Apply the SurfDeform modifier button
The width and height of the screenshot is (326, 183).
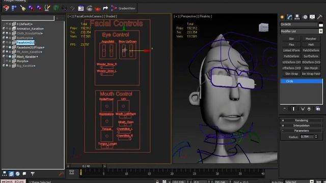pos(311,56)
